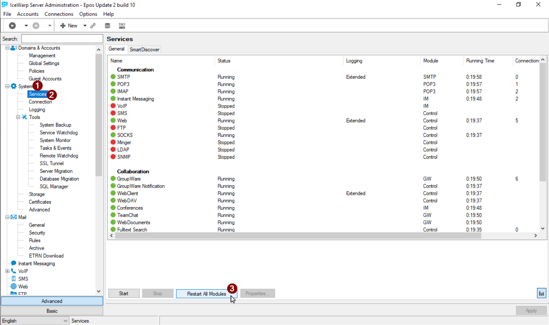This screenshot has width=549, height=325.
Task: Open the English language dropdown
Action: (x=35, y=321)
